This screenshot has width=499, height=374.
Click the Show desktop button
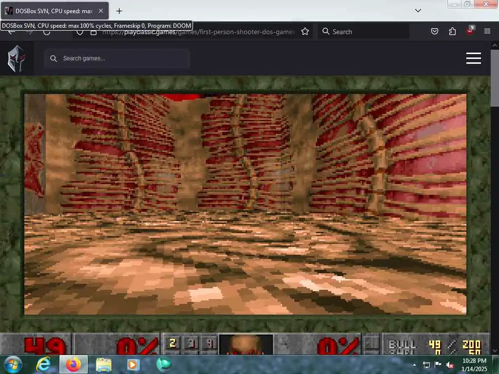(x=496, y=365)
